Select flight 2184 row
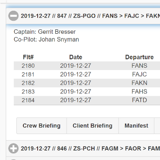 (x=87, y=100)
